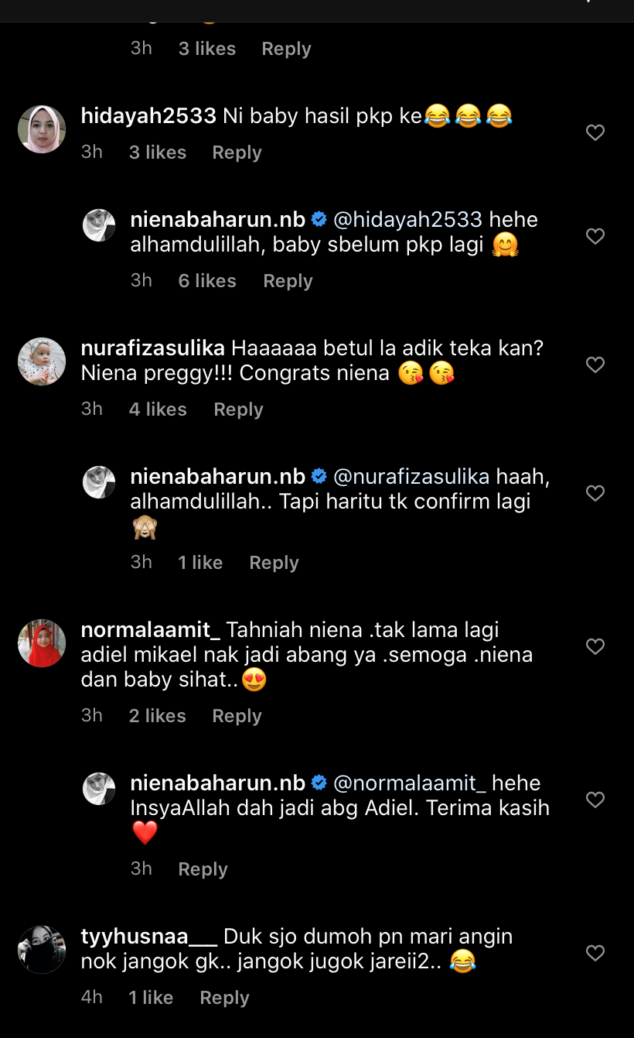634x1038 pixels.
Task: Reply to tyyhusnaa___'s comment
Action: pos(224,998)
